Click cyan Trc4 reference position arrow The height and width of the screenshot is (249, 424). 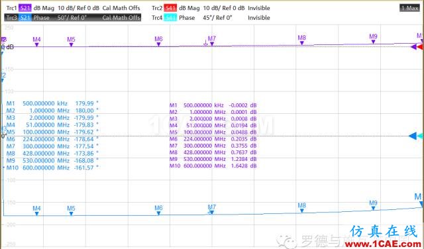pos(421,136)
